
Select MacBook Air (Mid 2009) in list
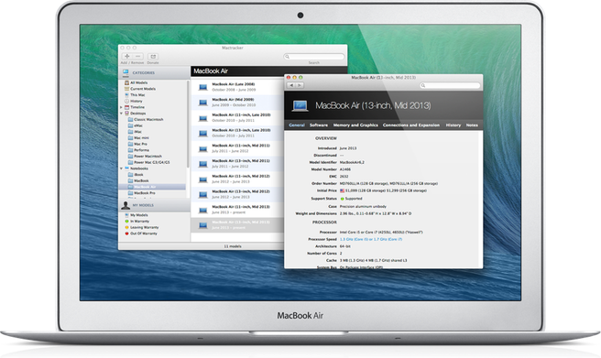click(x=237, y=103)
